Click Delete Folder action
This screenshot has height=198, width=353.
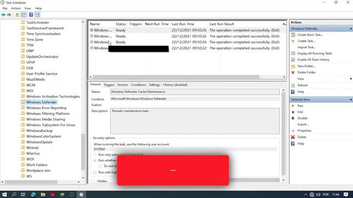(x=307, y=72)
